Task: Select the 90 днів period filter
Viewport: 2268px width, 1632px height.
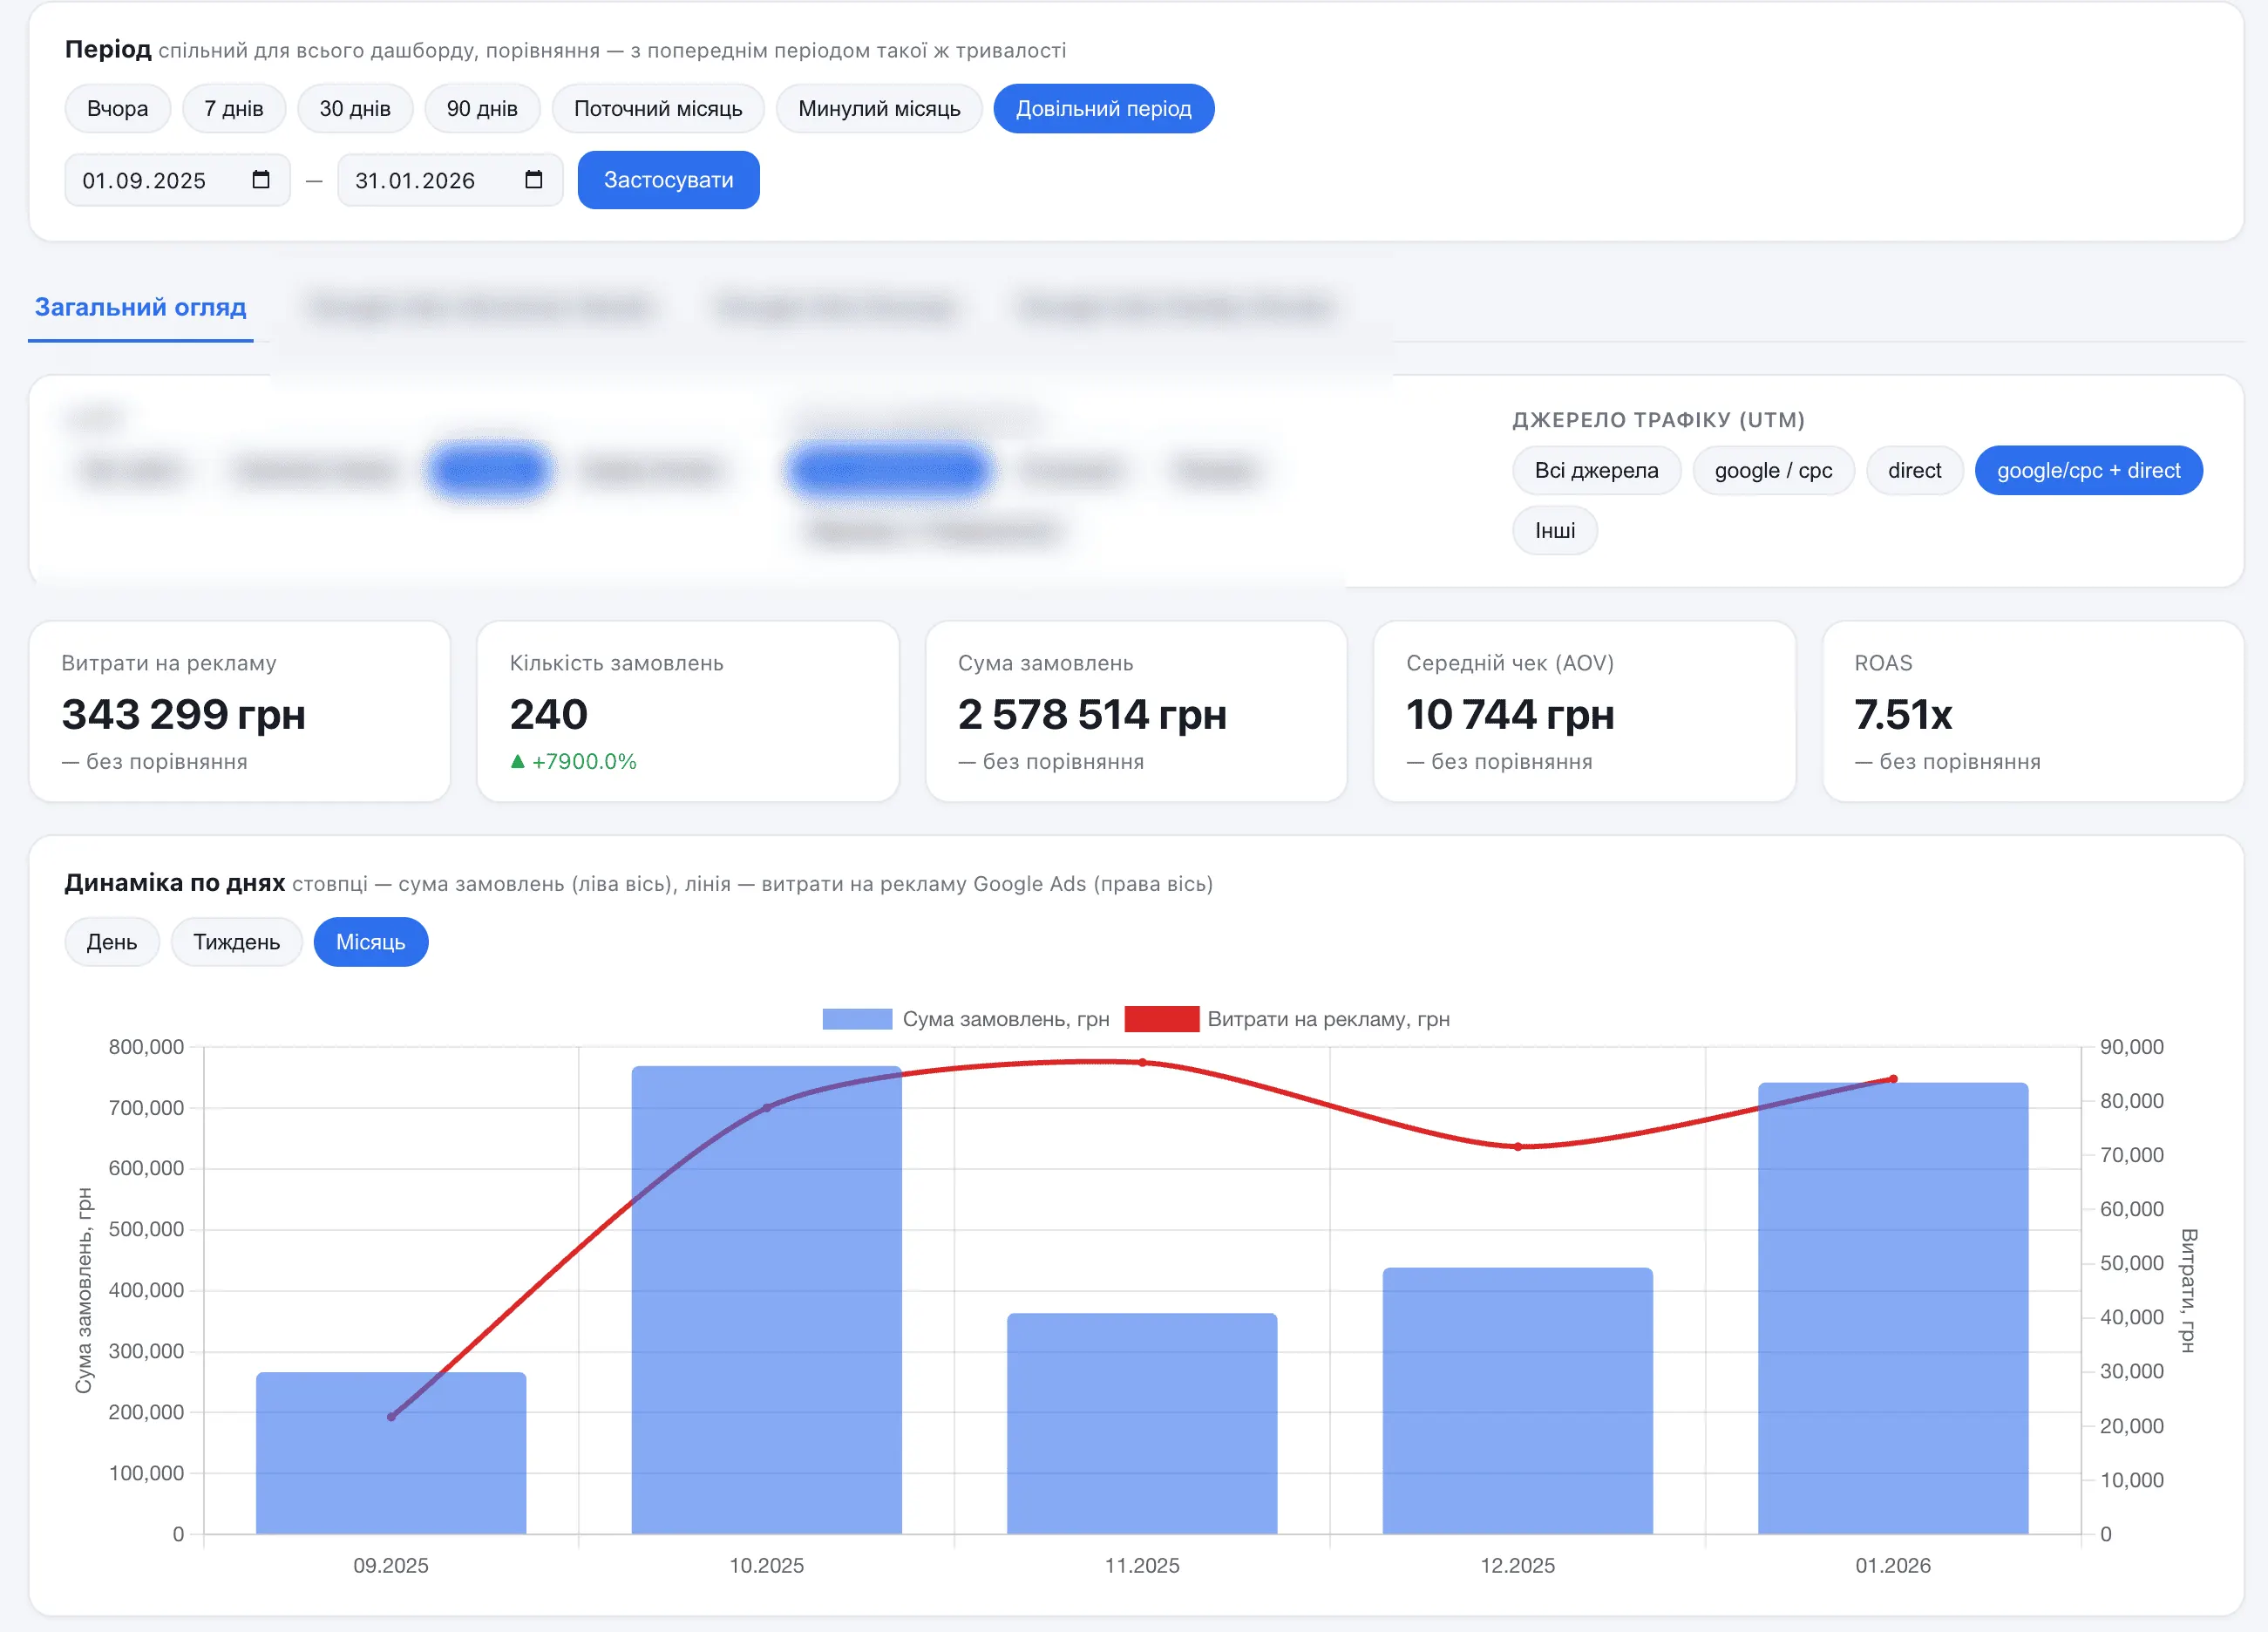Action: [482, 108]
